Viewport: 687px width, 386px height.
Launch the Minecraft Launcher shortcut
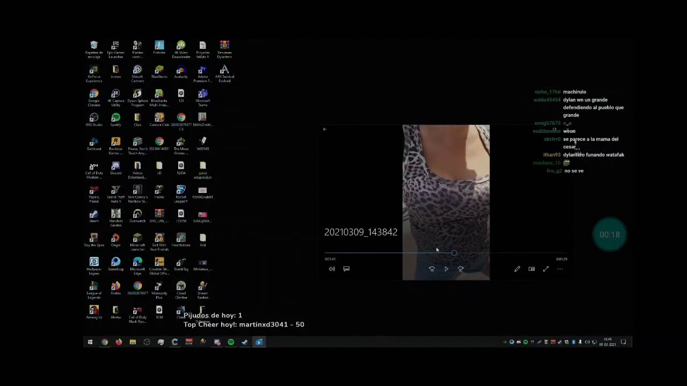(x=137, y=242)
